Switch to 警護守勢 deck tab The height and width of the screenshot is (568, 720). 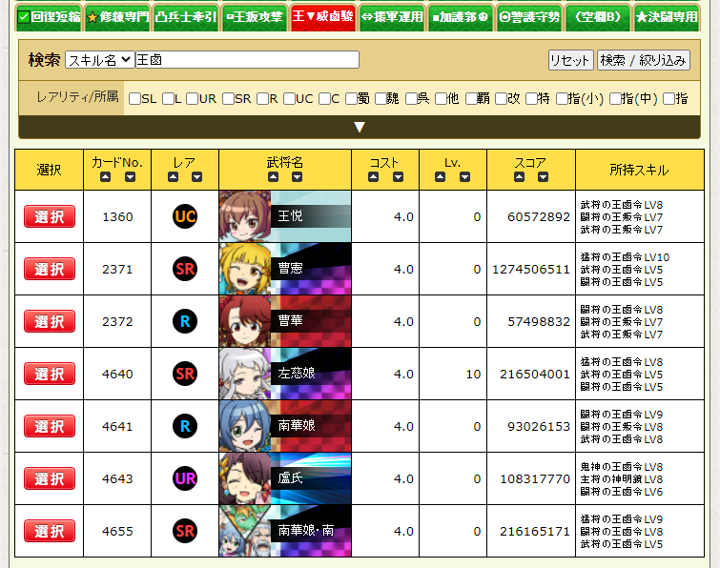(x=529, y=17)
